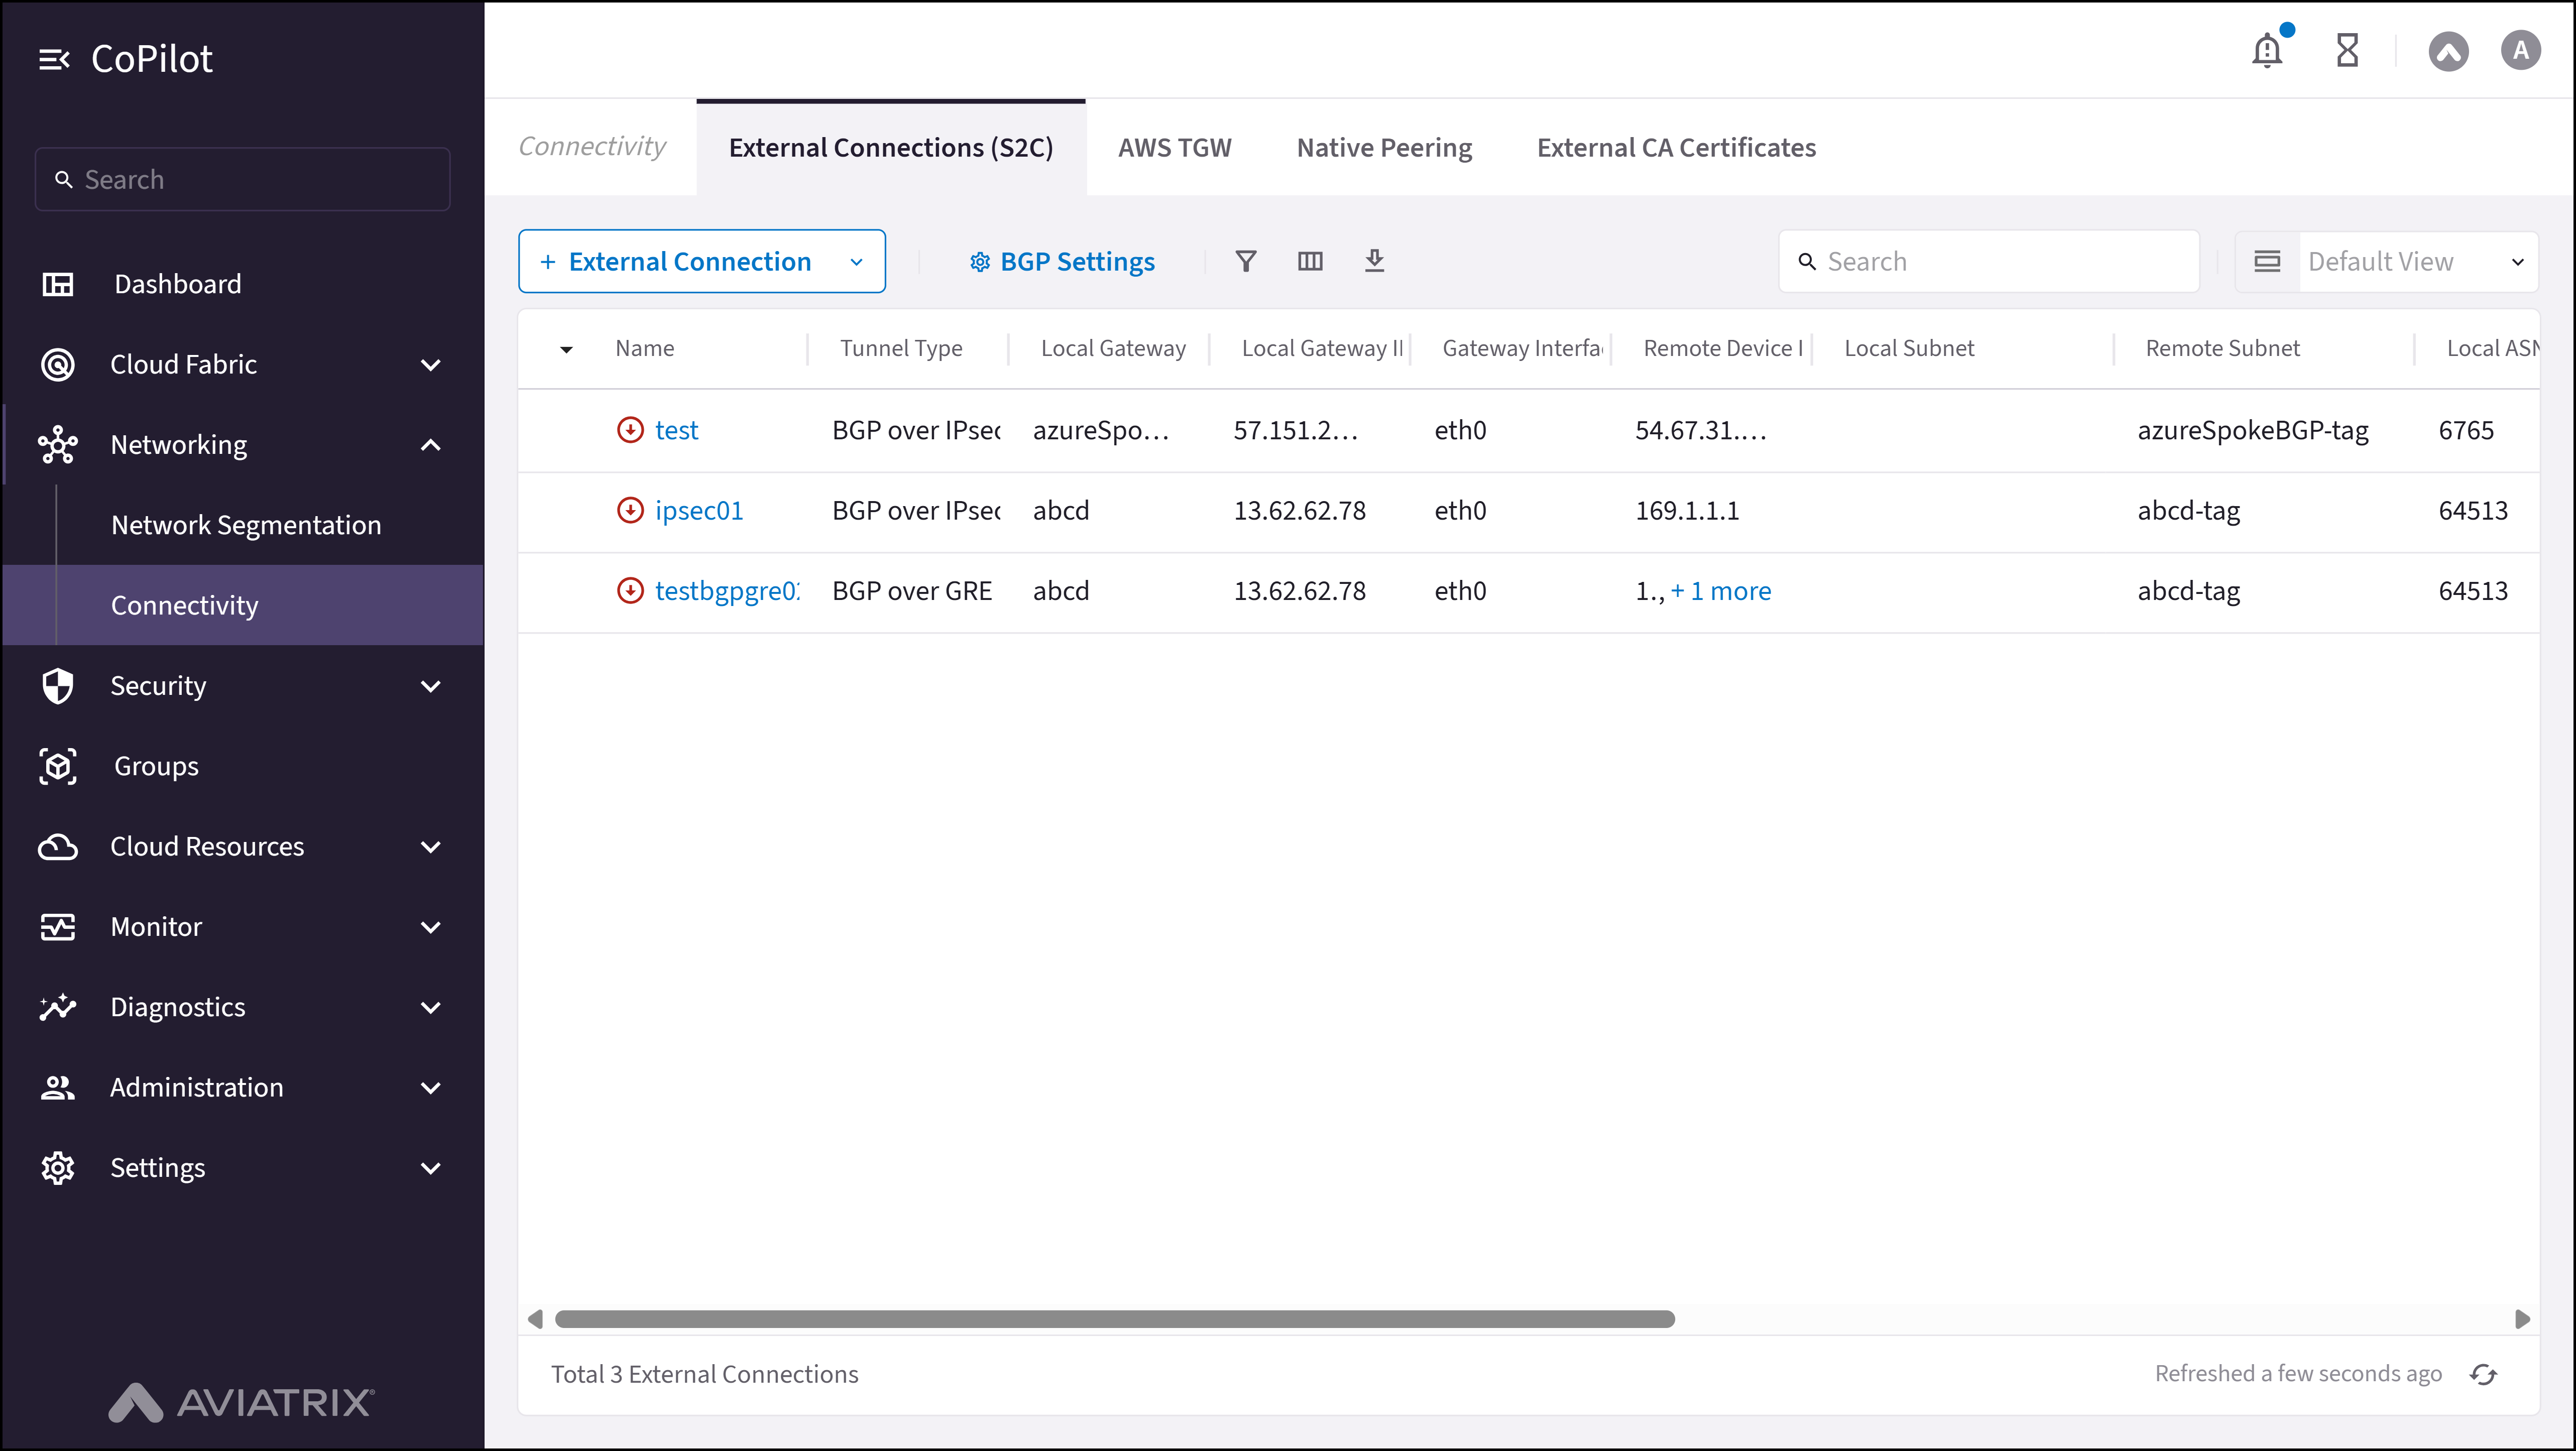Open the Native Peering tab

[1384, 147]
